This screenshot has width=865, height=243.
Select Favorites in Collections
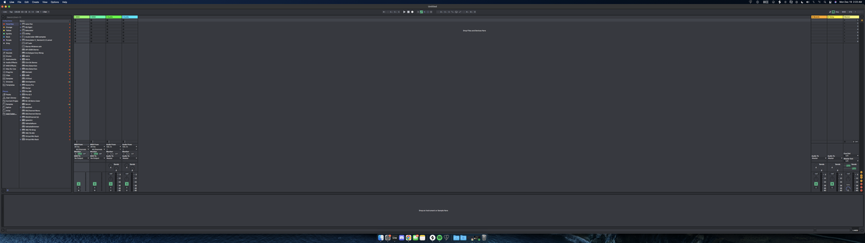pyautogui.click(x=10, y=24)
